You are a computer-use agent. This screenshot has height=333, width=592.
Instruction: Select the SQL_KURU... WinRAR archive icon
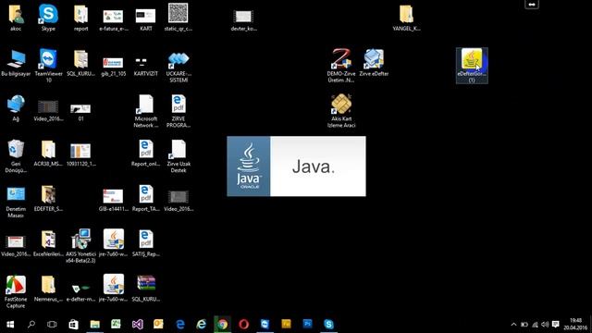(146, 288)
